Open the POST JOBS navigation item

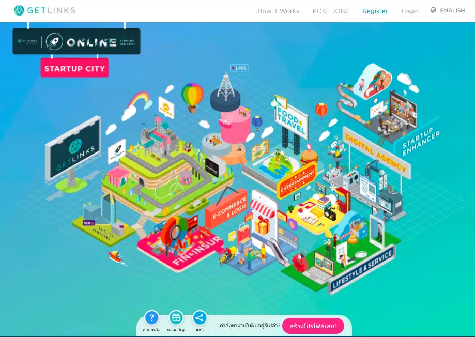[x=330, y=11]
